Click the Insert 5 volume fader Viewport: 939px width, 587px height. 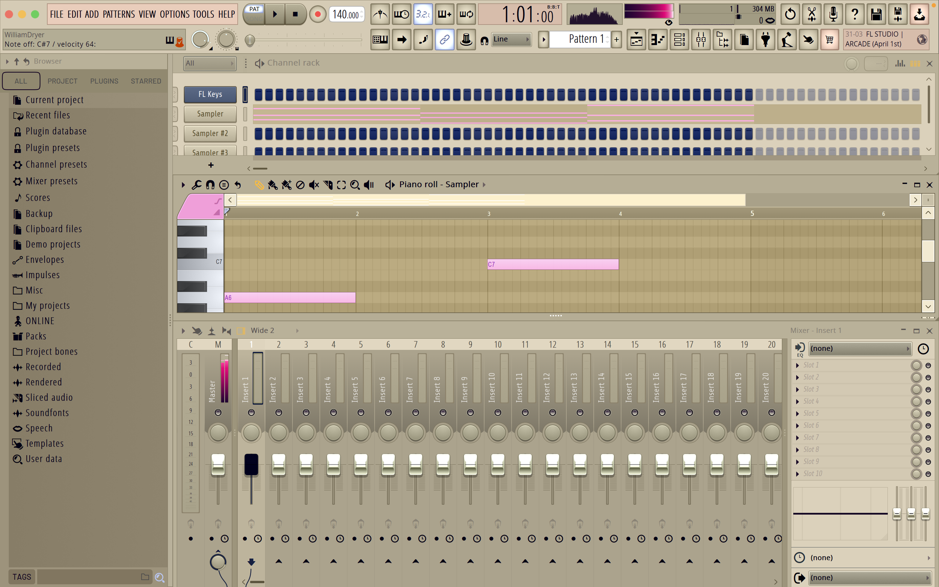point(361,464)
